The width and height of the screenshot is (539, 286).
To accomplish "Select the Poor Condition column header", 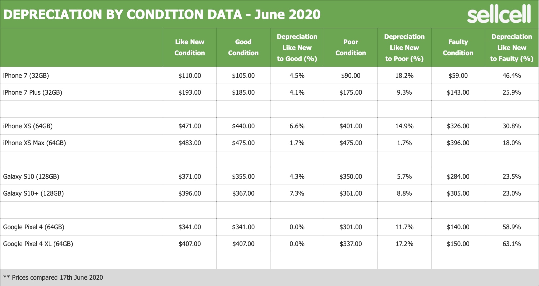I will point(351,48).
